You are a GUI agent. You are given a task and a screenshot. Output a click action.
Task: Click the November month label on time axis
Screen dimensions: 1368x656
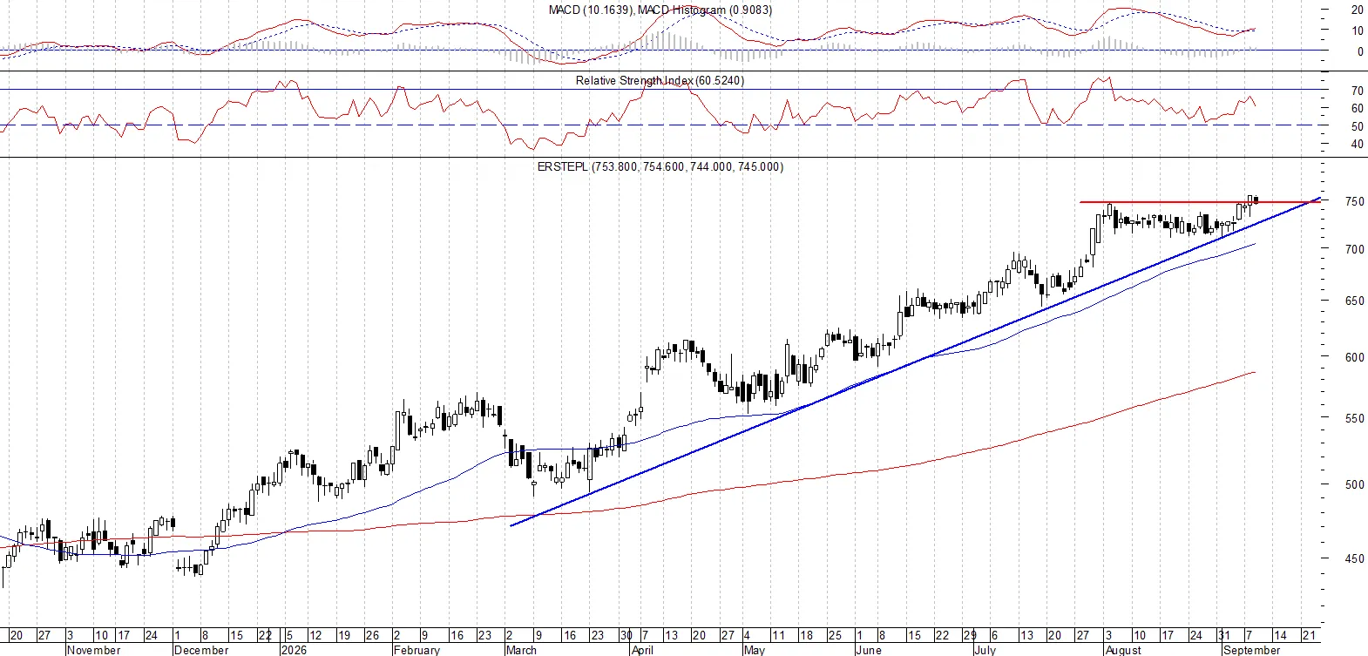(x=93, y=650)
